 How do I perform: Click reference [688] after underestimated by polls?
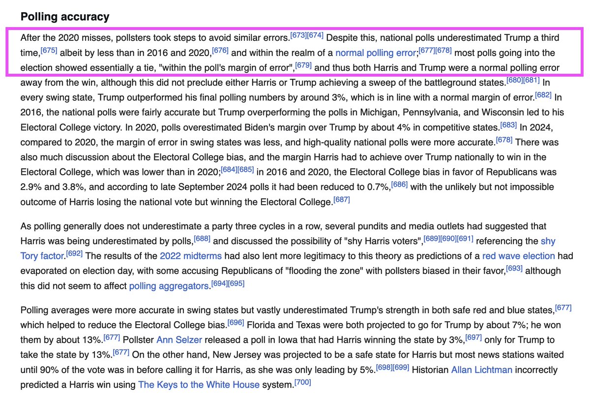202,239
